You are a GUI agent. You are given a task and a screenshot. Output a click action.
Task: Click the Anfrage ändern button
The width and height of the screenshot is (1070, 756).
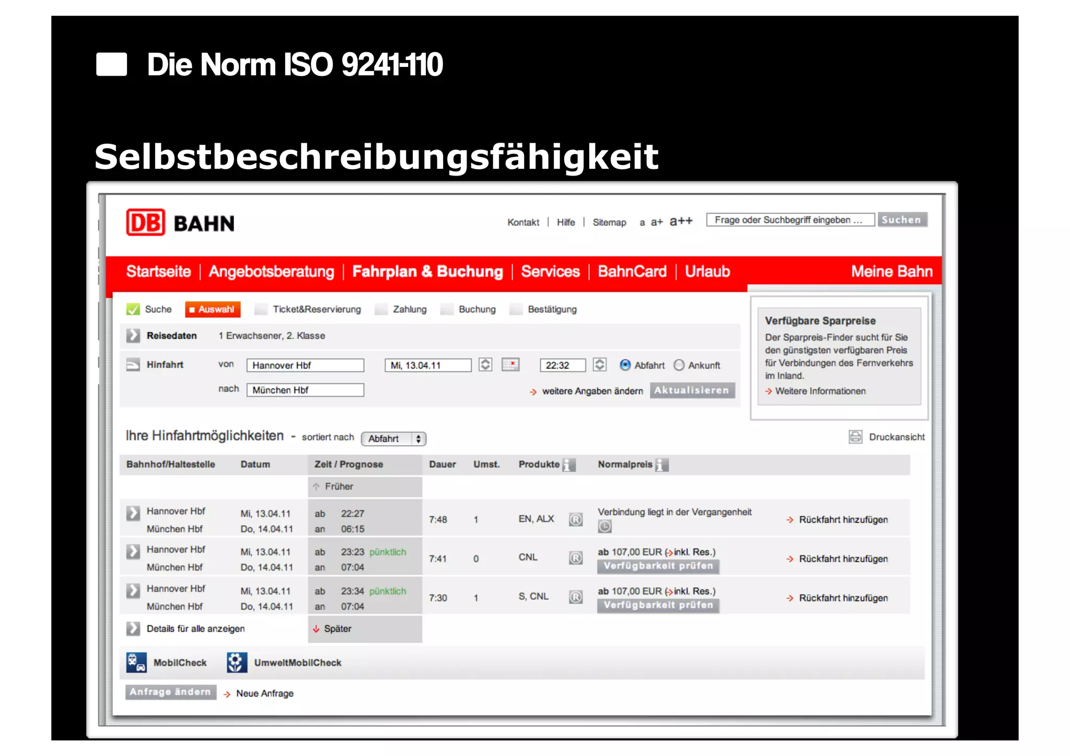click(x=170, y=692)
